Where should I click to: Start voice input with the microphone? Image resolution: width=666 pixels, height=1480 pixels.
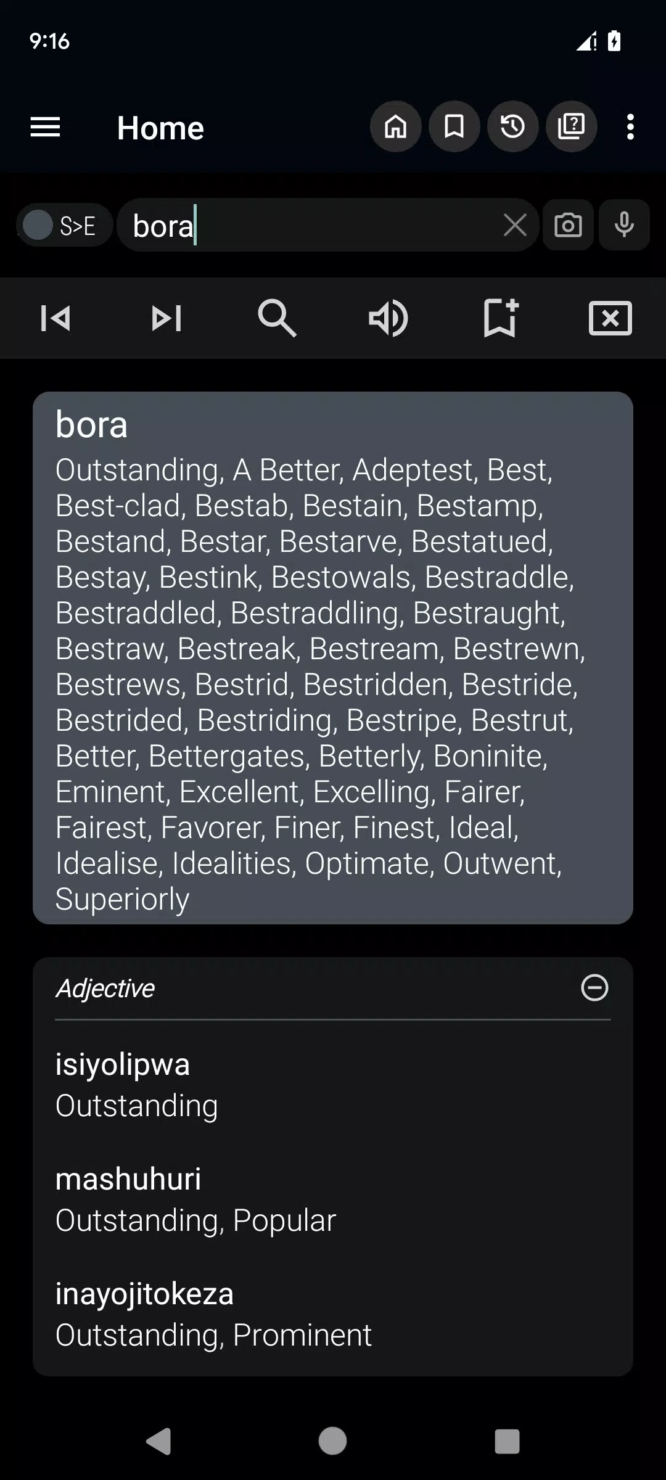tap(624, 226)
